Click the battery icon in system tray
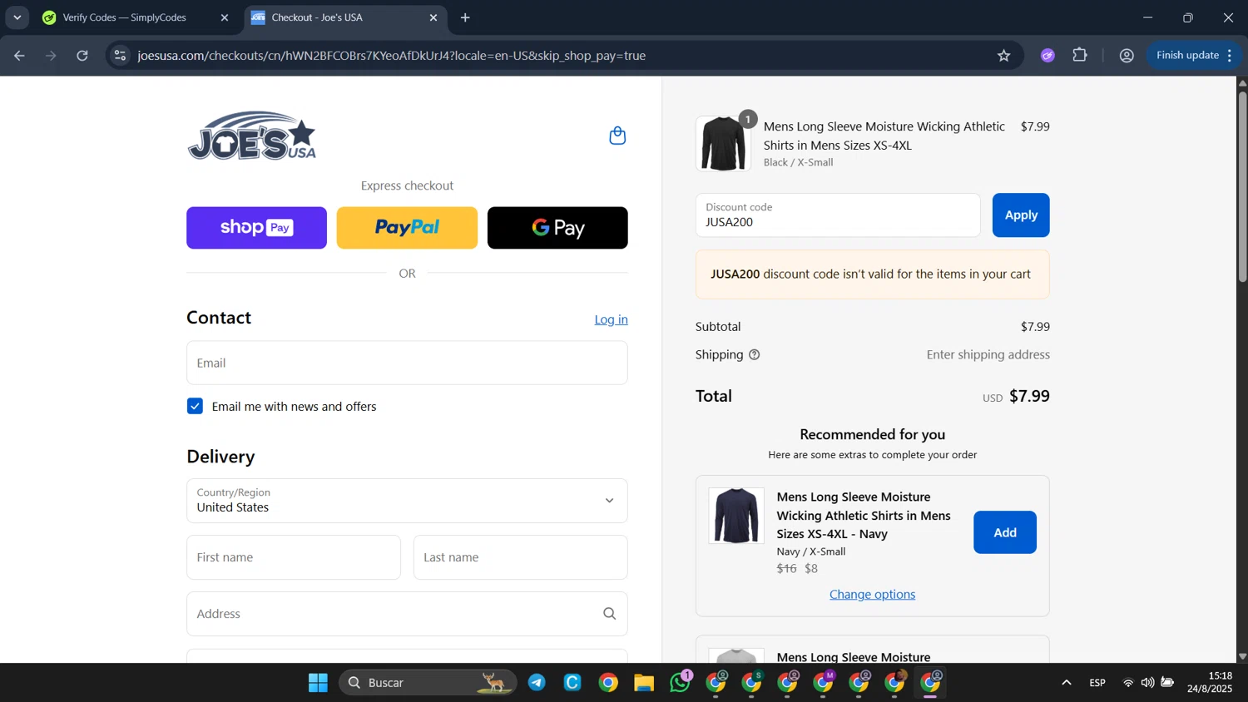Viewport: 1248px width, 702px height. [1168, 683]
